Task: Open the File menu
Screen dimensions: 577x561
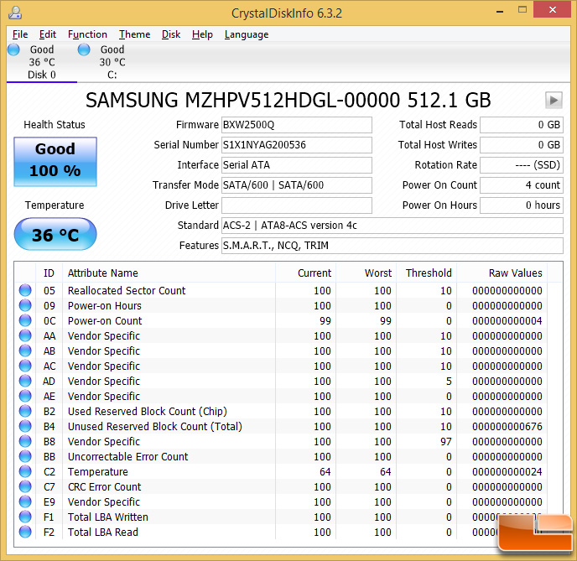Action: [x=20, y=34]
